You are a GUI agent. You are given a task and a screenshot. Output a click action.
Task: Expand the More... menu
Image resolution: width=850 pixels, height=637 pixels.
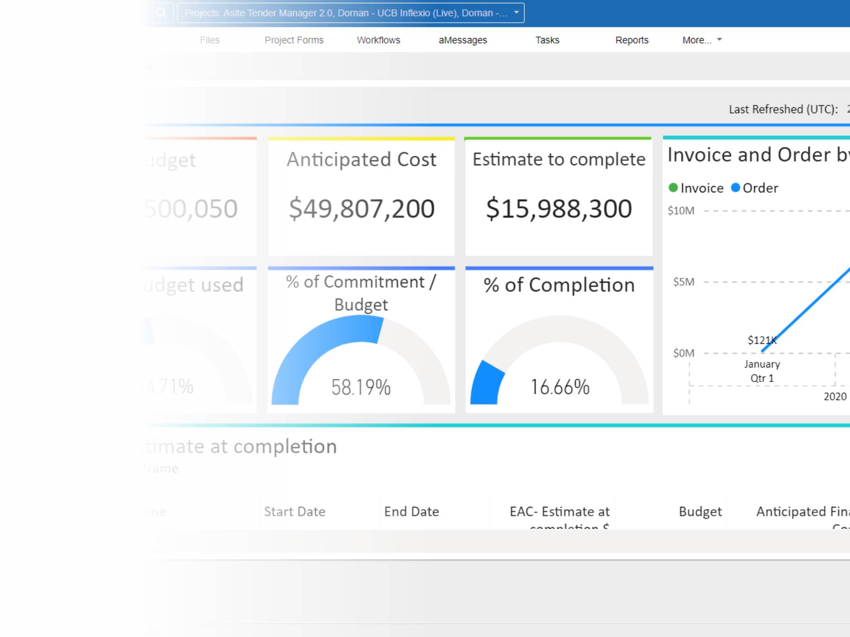point(702,40)
